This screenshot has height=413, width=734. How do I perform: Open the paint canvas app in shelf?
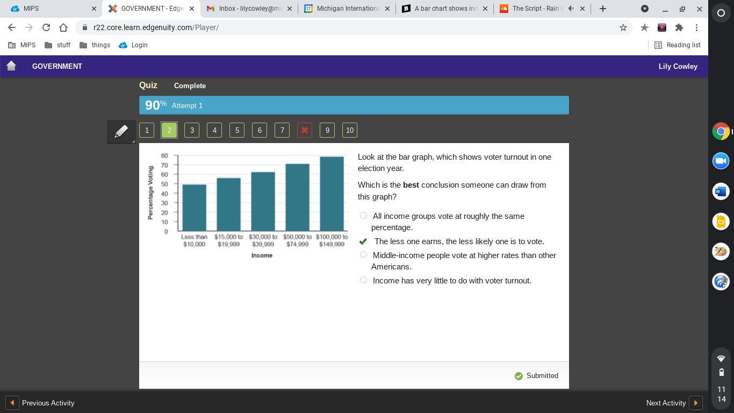(721, 251)
